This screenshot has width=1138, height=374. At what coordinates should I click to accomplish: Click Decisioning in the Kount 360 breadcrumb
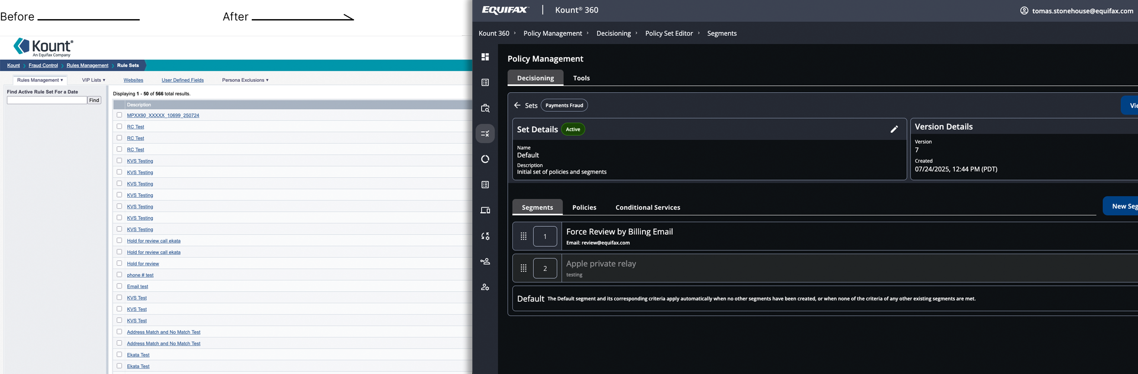click(x=614, y=33)
